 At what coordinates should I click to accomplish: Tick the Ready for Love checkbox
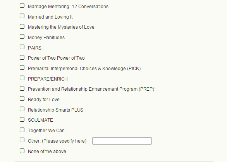(x=22, y=99)
